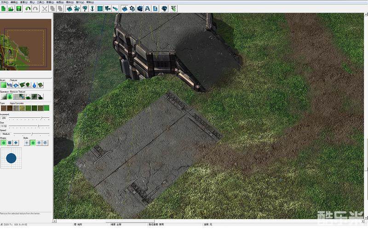Select the circle brush shape

pyautogui.click(x=4, y=143)
